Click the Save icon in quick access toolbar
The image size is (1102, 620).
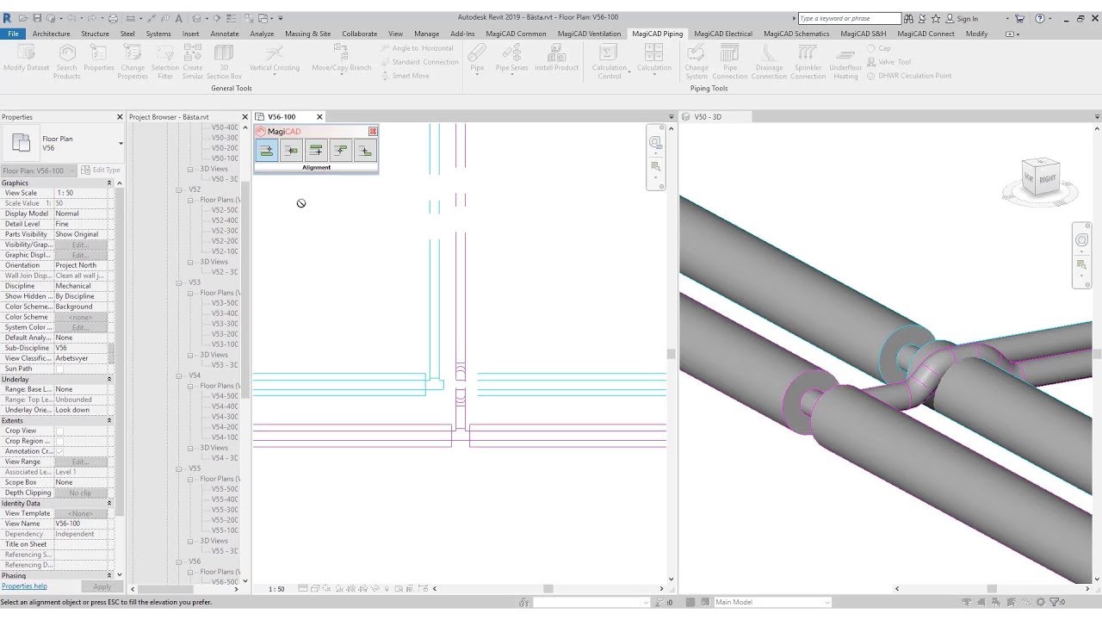[x=37, y=18]
